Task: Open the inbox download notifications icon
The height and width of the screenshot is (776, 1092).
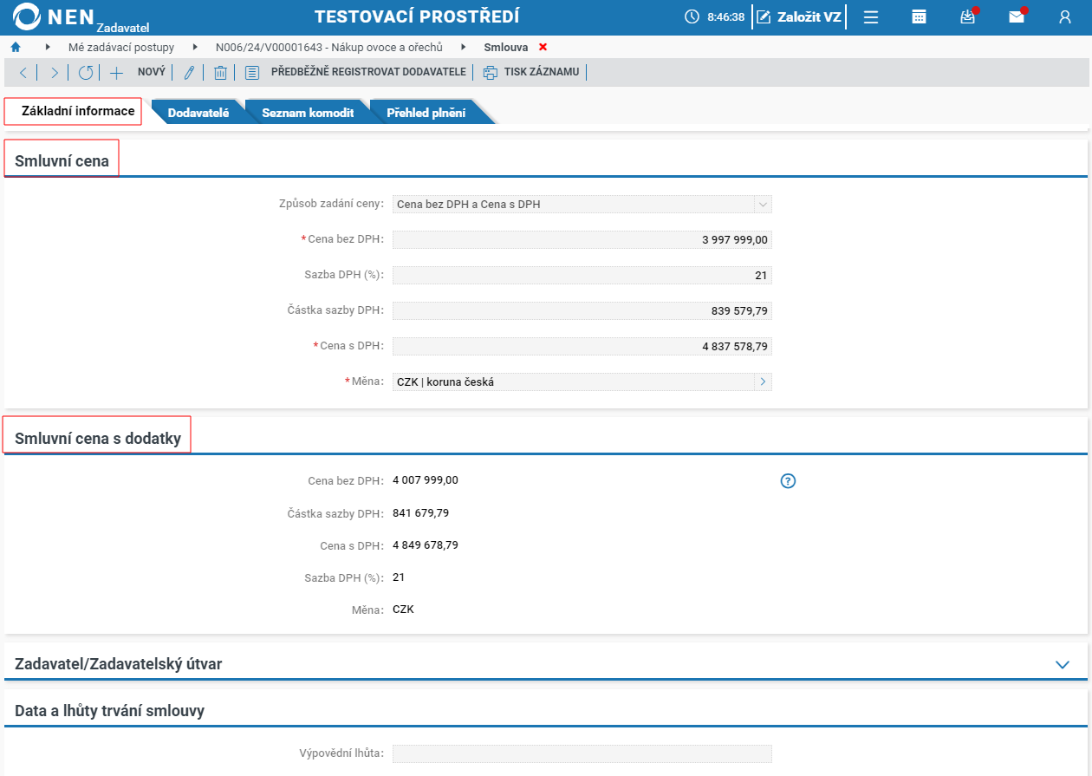Action: click(x=968, y=16)
